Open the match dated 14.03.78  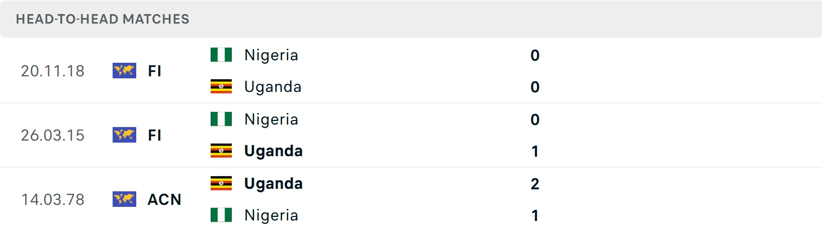click(x=53, y=199)
